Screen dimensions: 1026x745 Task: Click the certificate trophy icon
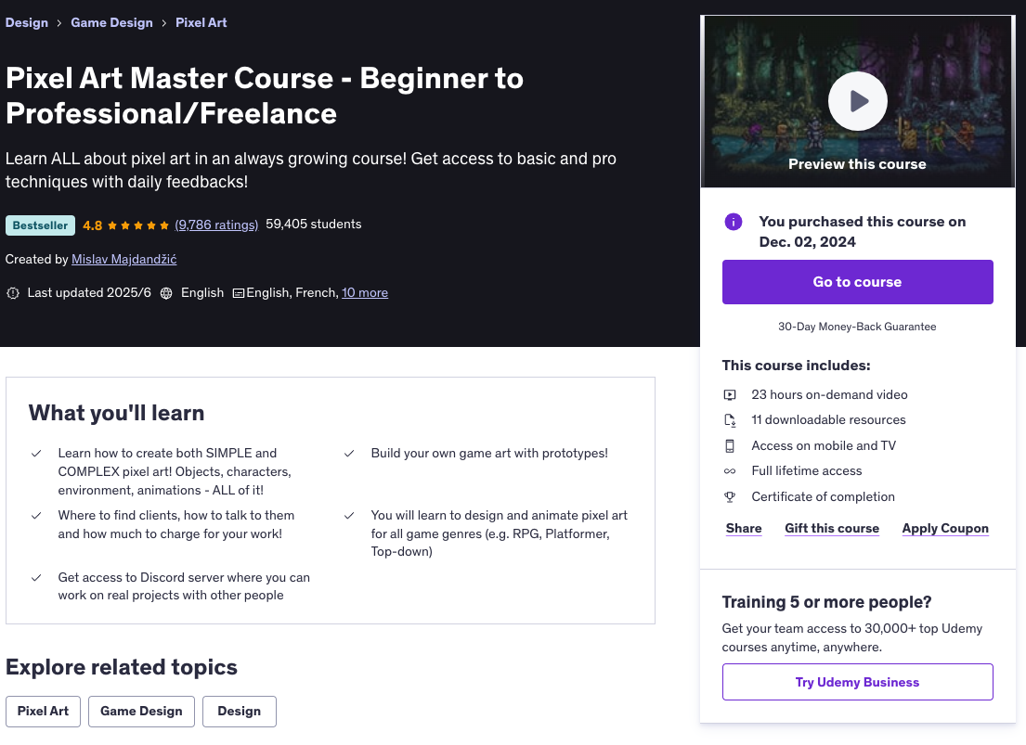click(x=730, y=497)
